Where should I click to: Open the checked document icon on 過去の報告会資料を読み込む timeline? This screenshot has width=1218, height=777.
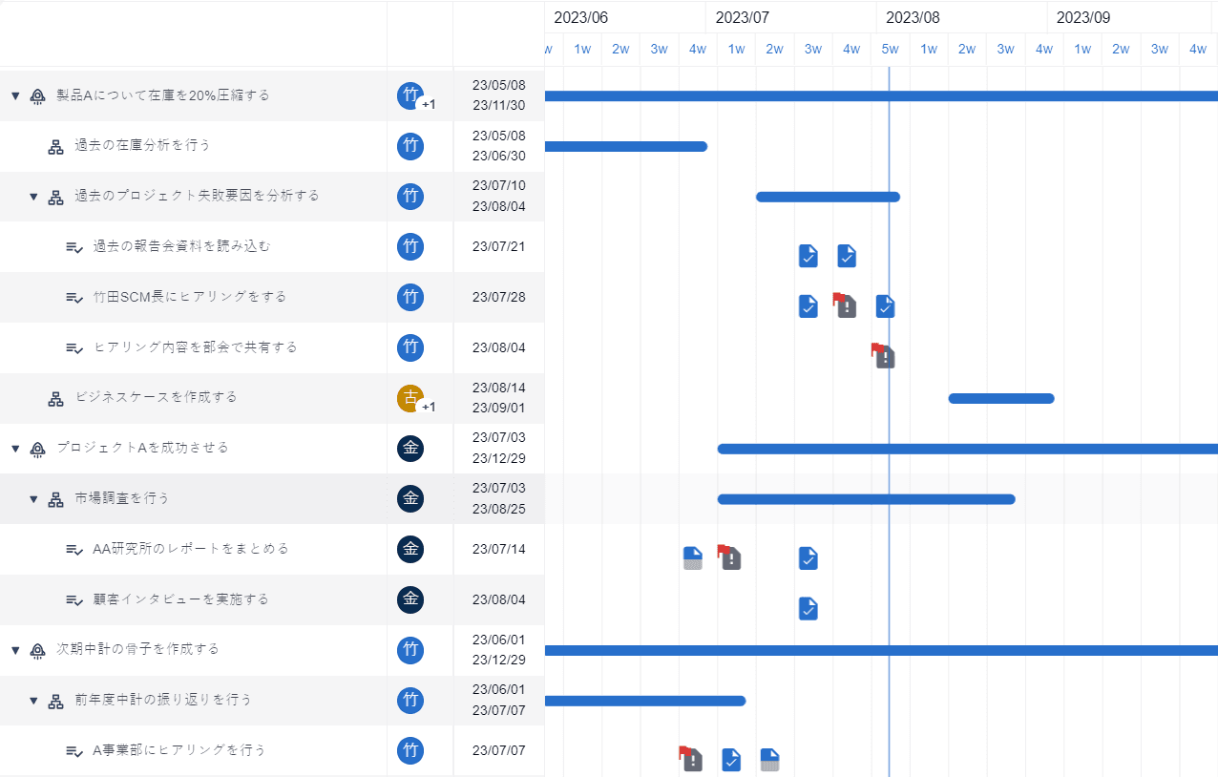click(808, 256)
